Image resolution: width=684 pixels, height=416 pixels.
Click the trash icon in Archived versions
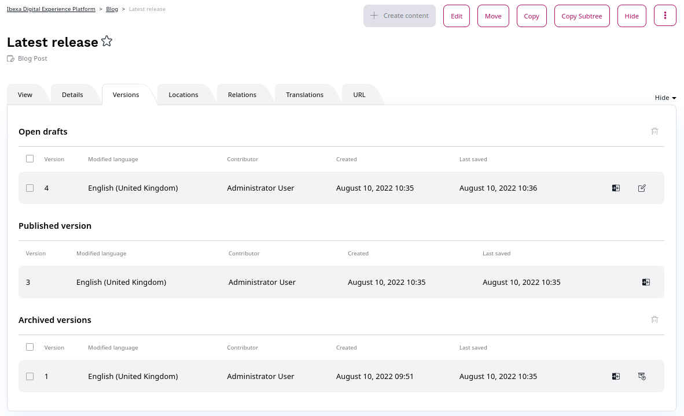[x=654, y=320]
